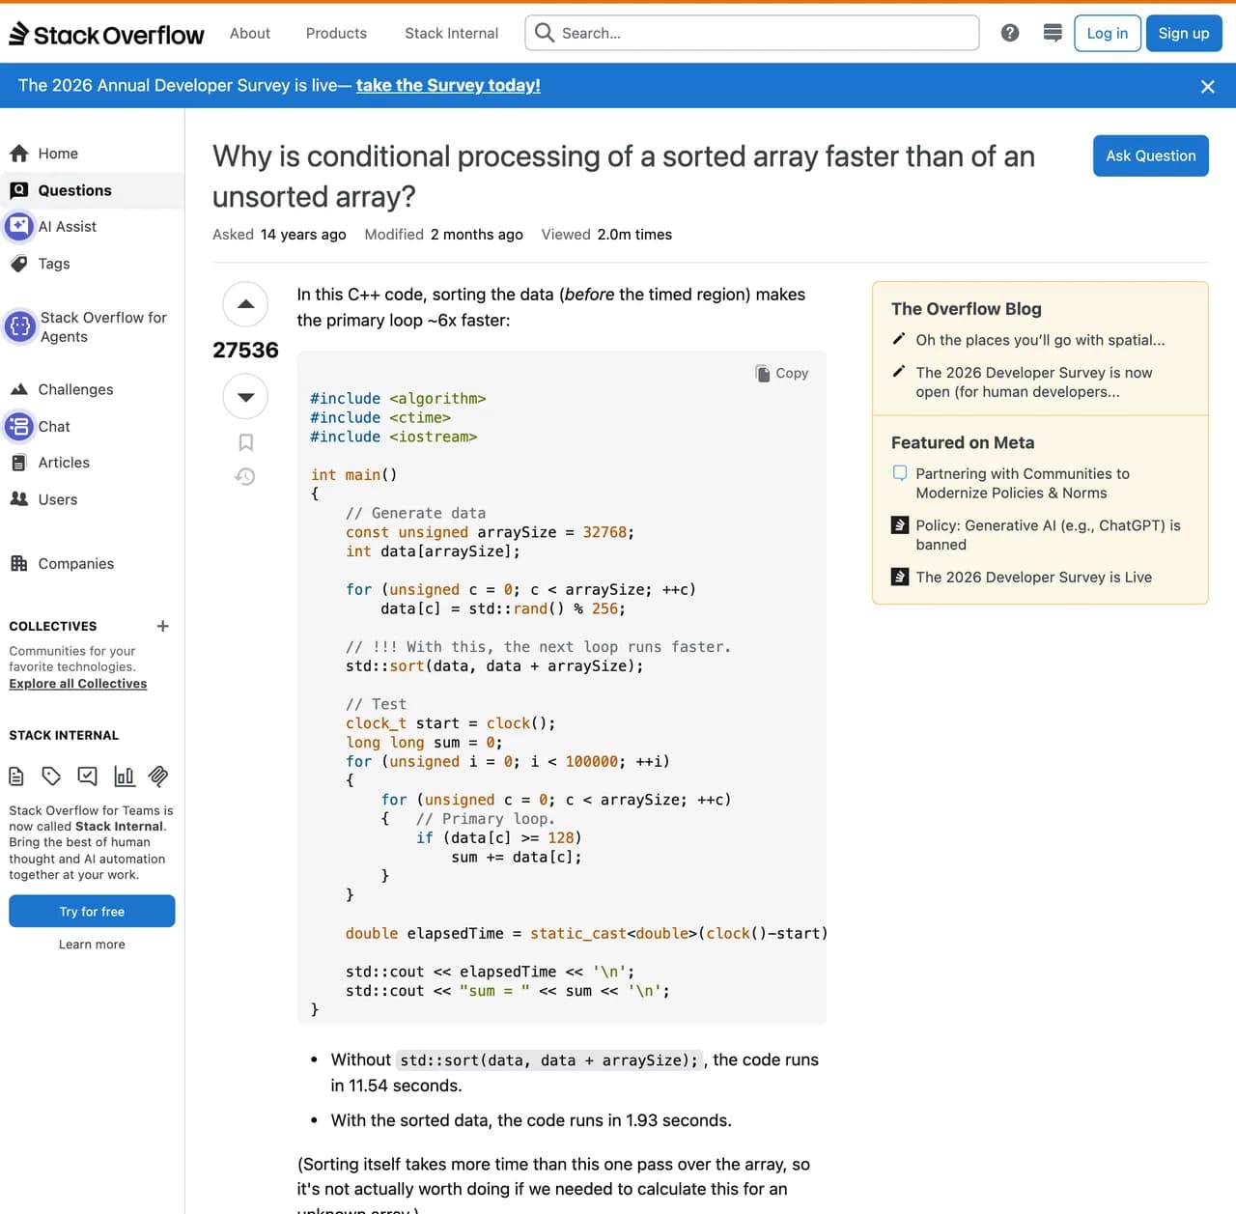
Task: Click the Ask Question button
Action: [x=1150, y=155]
